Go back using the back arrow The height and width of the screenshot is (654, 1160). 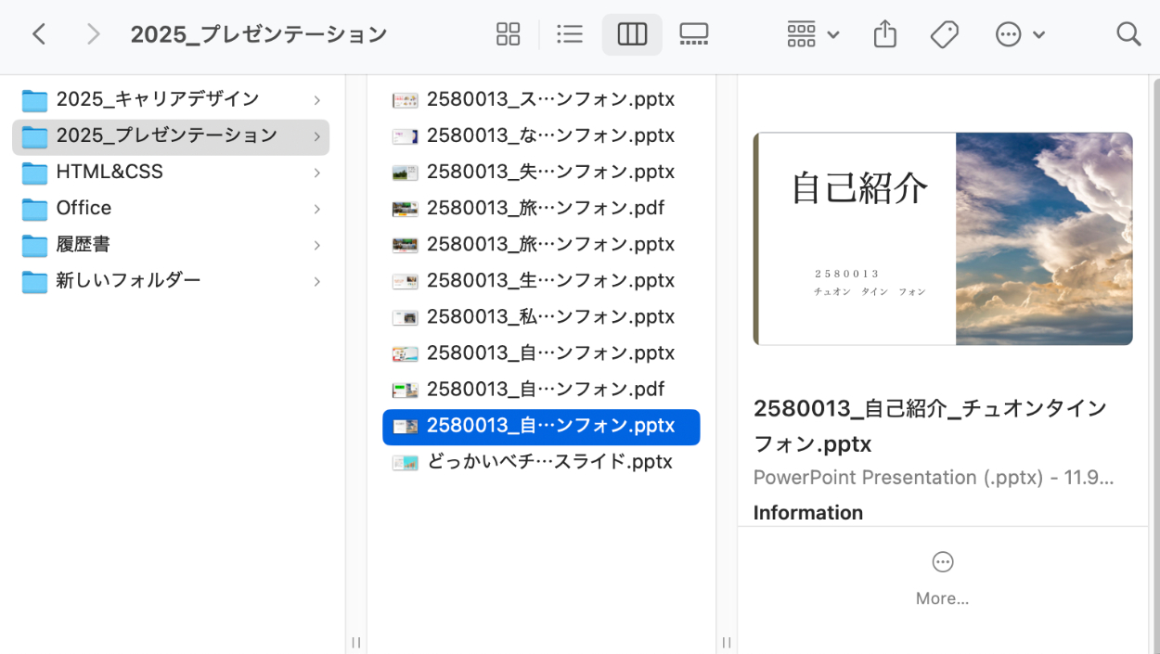39,35
